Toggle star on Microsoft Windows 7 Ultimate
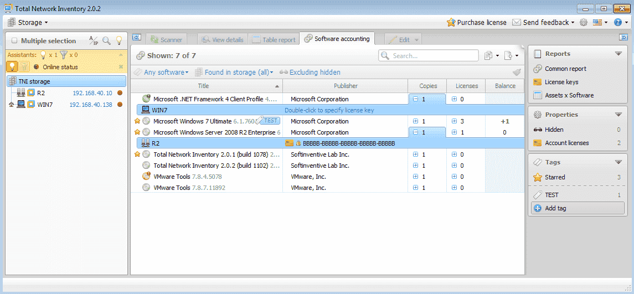 [x=137, y=121]
